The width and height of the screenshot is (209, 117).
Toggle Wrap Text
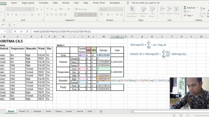click(x=81, y=9)
